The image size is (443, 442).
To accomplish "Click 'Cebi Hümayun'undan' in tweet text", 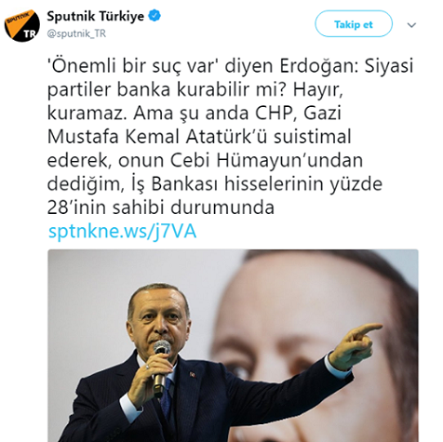I will point(266,161).
